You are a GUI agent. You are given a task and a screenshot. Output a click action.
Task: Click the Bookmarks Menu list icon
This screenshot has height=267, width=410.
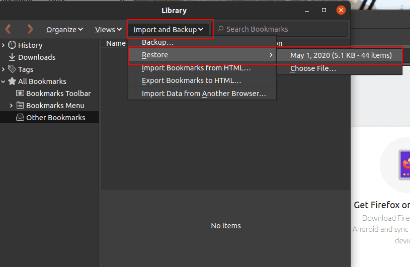point(20,105)
